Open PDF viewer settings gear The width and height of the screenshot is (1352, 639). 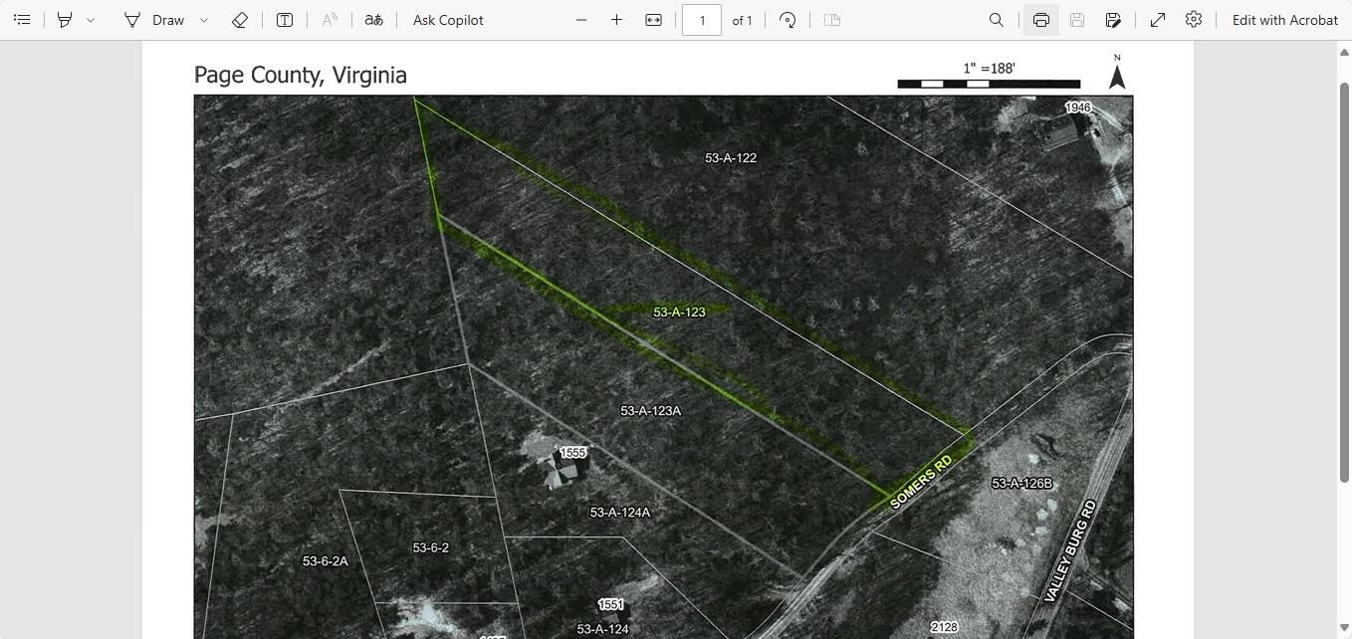point(1194,20)
